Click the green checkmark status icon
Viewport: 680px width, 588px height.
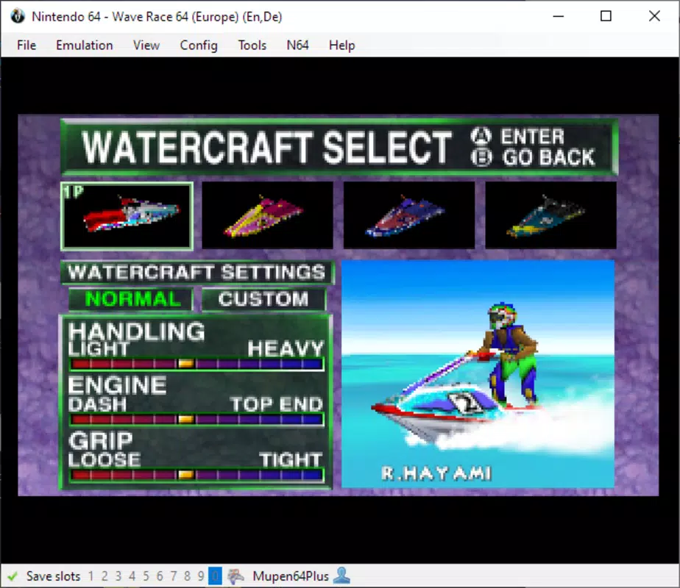coord(12,576)
